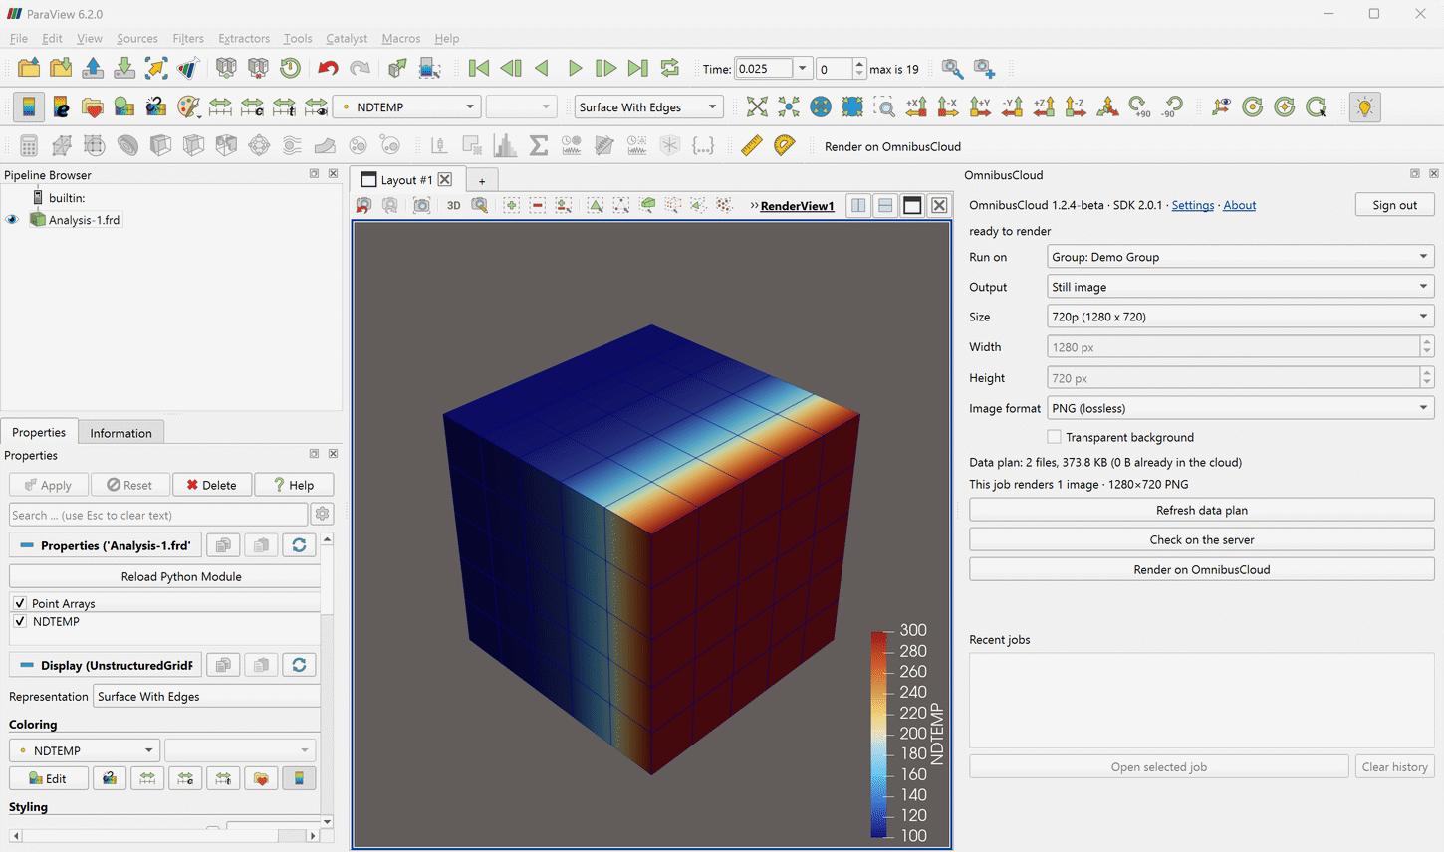Open the Size 720p dropdown

[x=1240, y=317]
